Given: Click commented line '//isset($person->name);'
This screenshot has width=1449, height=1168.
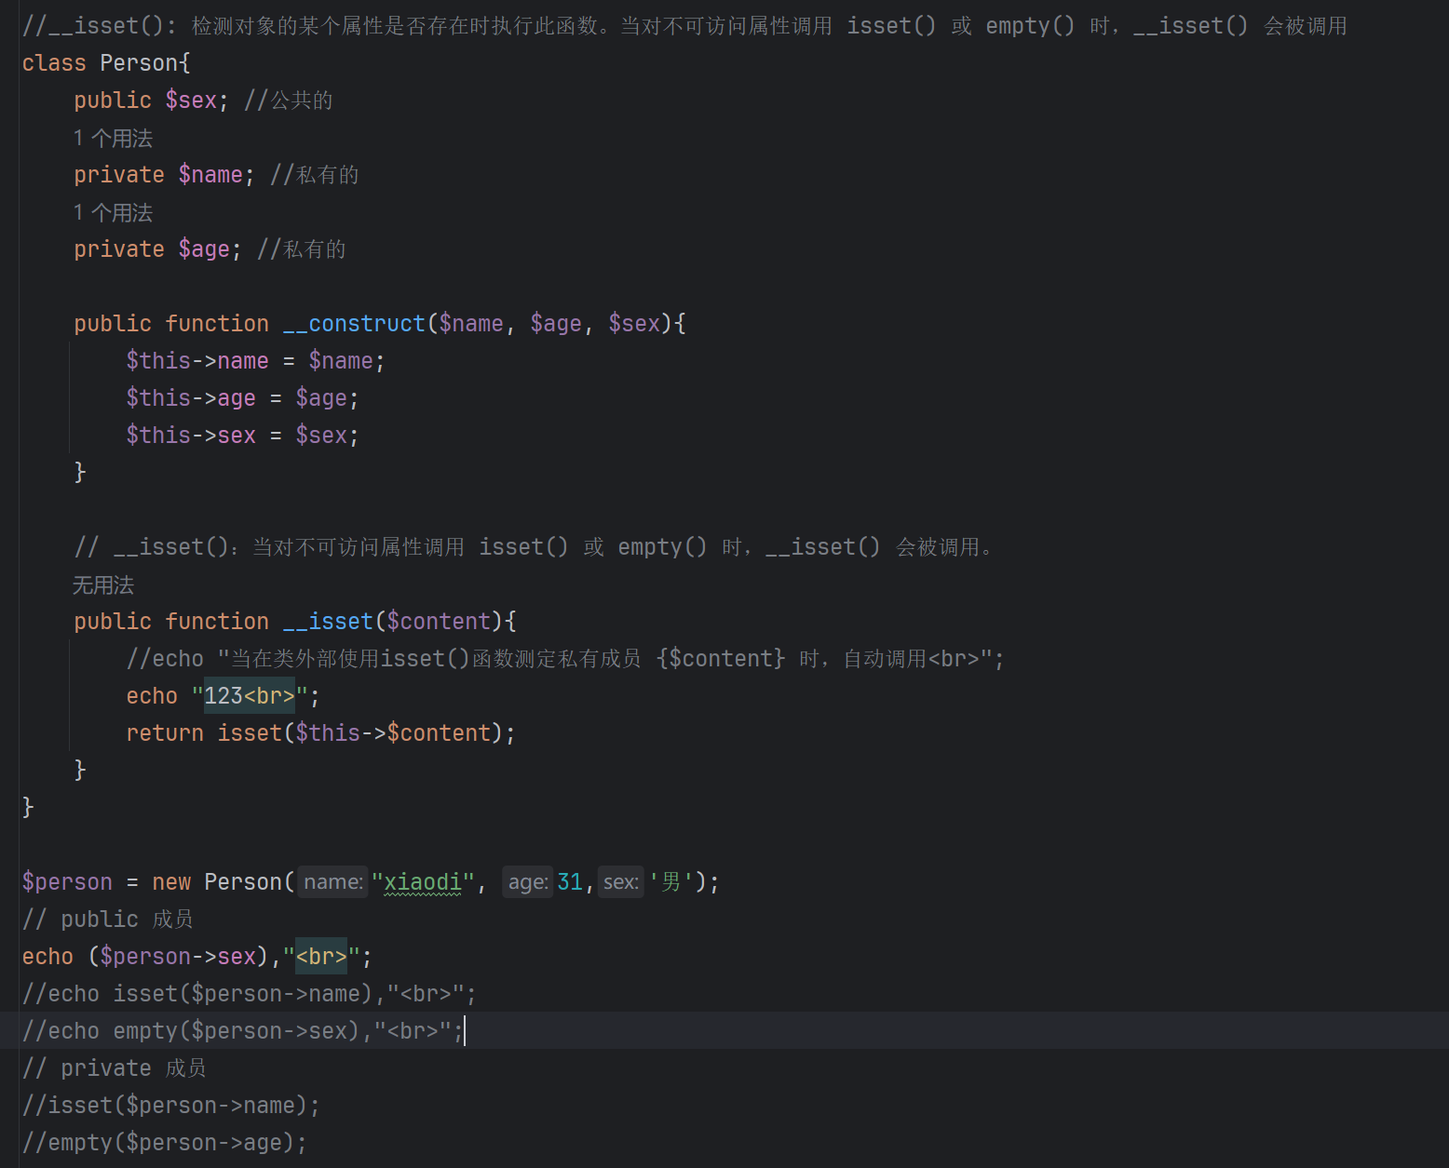Looking at the screenshot, I should click(170, 1105).
